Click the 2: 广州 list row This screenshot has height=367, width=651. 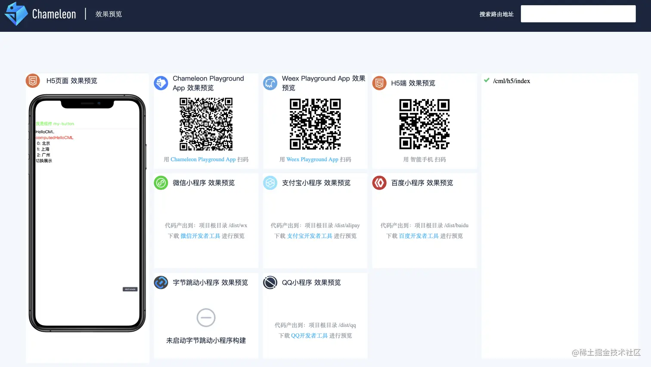coord(43,155)
